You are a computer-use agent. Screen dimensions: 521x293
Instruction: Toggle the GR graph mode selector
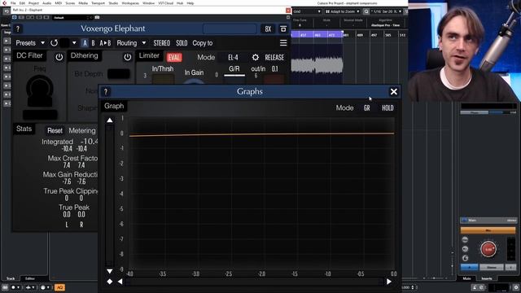click(367, 108)
